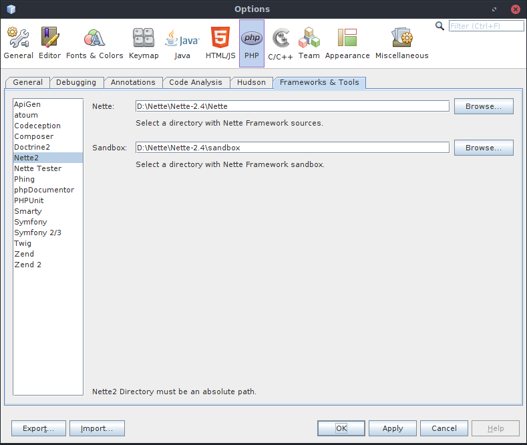Confirm settings with the OK button
Screen dimensions: 527x445
(341, 428)
